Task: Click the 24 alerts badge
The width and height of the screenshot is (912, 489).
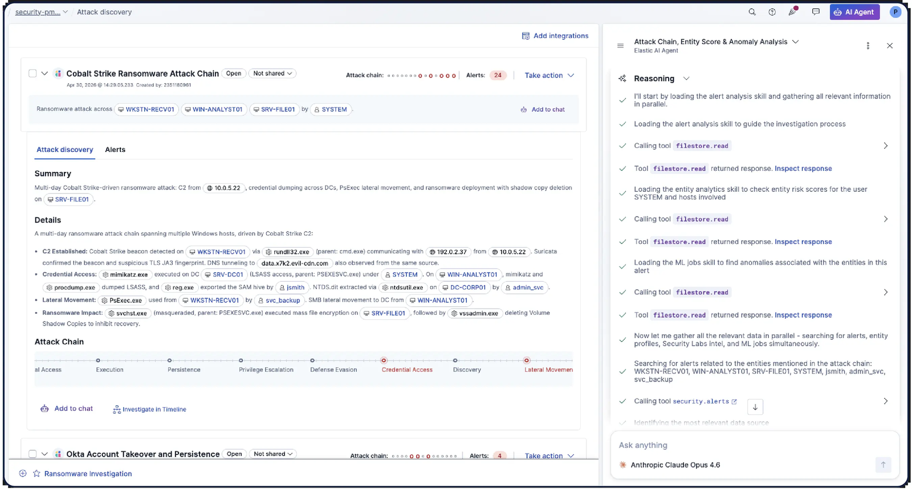Action: 498,75
